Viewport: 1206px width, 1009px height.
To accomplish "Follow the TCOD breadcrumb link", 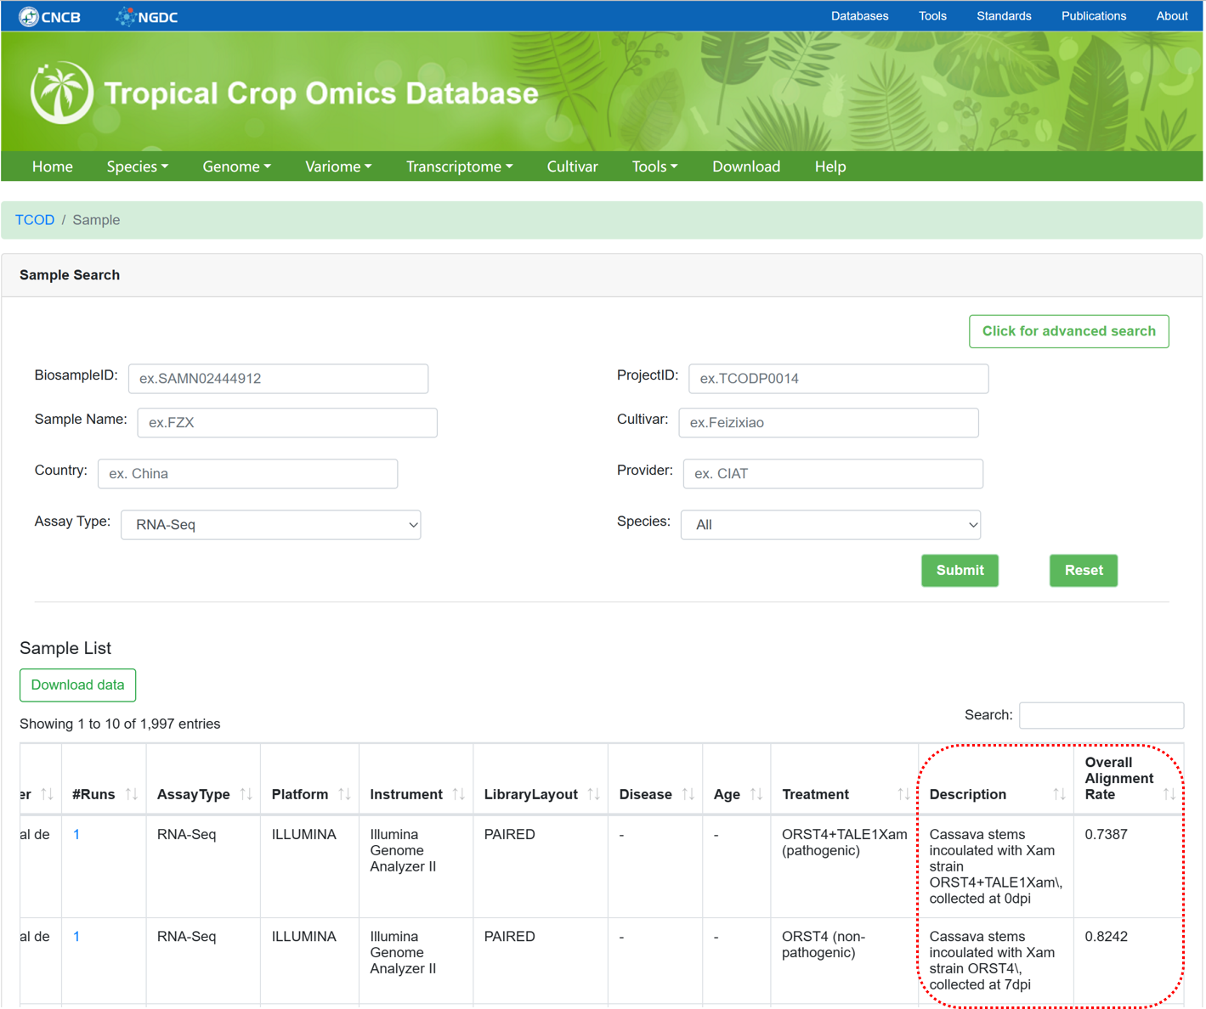I will click(35, 220).
